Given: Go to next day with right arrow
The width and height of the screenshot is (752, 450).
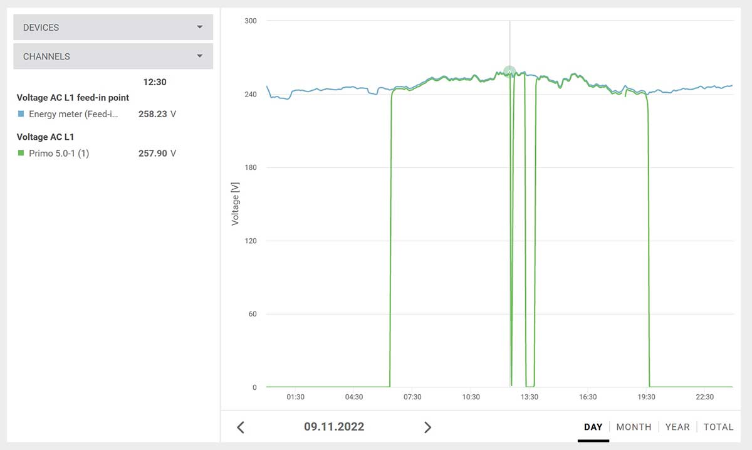Looking at the screenshot, I should pos(428,427).
